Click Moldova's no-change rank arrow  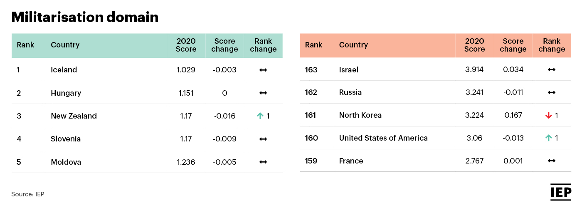click(263, 162)
